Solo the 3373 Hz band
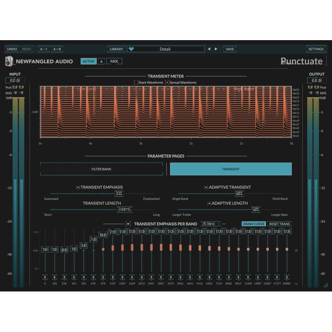This screenshot has width=332, height=332. click(x=171, y=277)
